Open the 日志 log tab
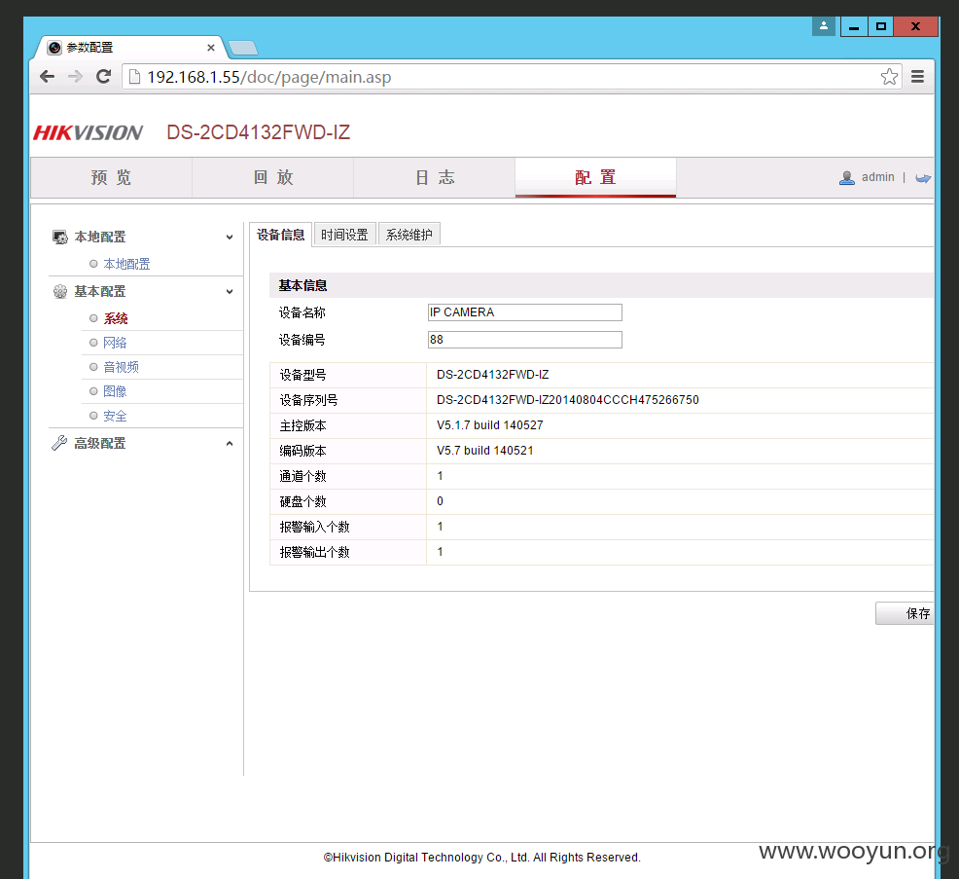The height and width of the screenshot is (879, 959). (434, 177)
